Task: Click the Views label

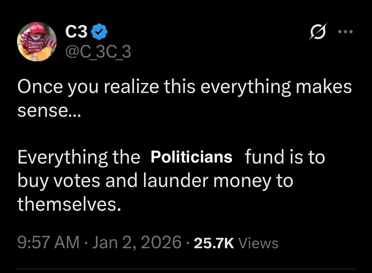Action: [x=258, y=243]
